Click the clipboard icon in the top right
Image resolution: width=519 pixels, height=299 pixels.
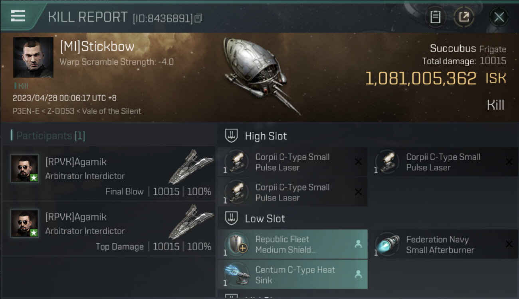coord(435,17)
